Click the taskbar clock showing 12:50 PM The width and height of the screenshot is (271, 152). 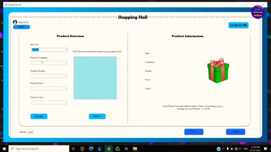click(x=255, y=149)
